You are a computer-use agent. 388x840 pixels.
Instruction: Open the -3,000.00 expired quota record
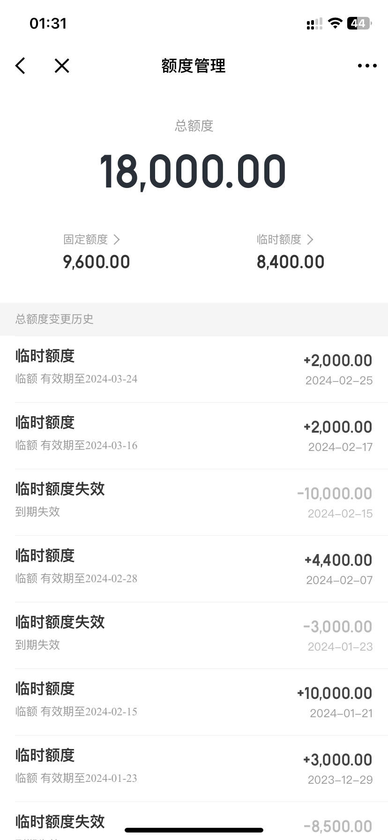click(194, 635)
